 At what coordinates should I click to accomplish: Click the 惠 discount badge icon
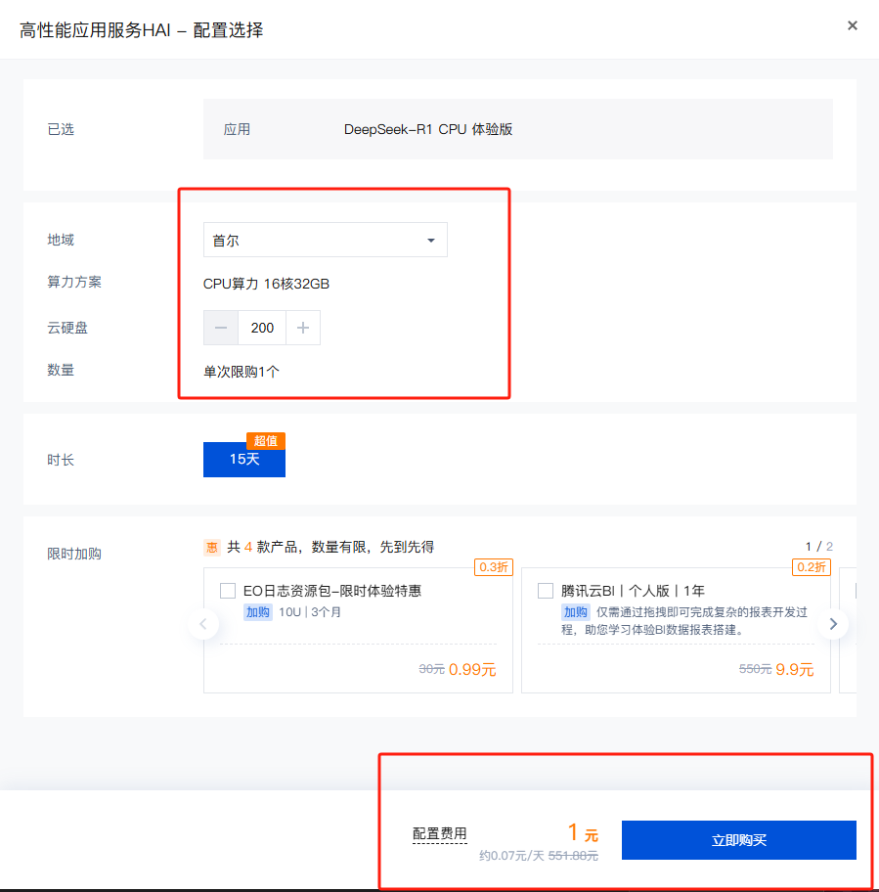[212, 548]
